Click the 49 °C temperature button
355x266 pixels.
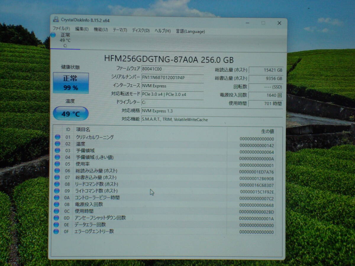pyautogui.click(x=71, y=114)
